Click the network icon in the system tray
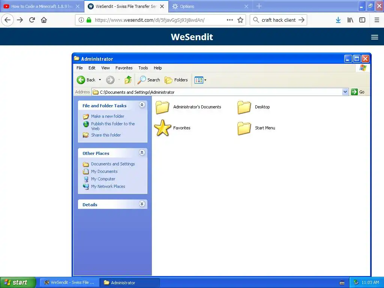 [x=356, y=283]
